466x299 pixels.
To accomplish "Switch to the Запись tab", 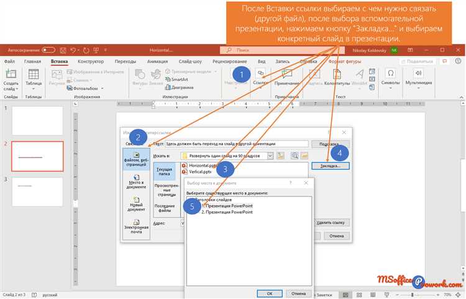I will [282, 62].
